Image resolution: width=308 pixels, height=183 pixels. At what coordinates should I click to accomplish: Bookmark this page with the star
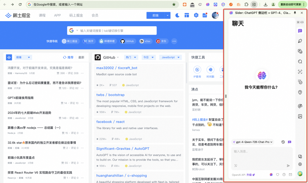tap(174, 4)
